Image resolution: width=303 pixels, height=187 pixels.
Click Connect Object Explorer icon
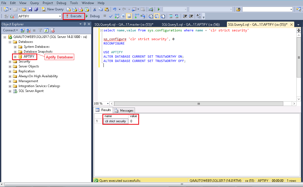(x=22, y=30)
